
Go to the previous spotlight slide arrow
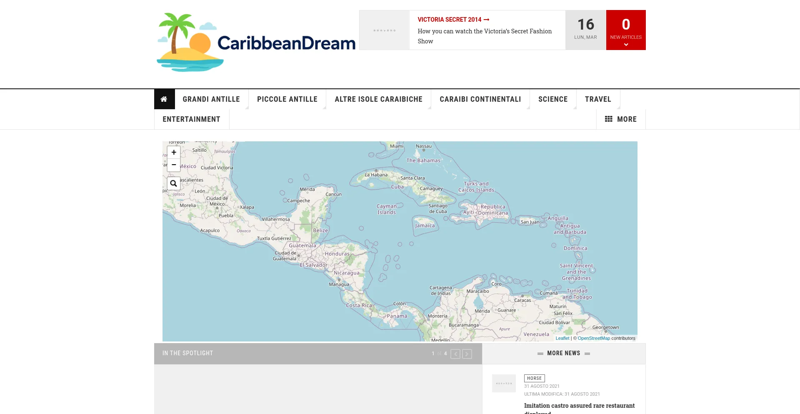click(455, 354)
